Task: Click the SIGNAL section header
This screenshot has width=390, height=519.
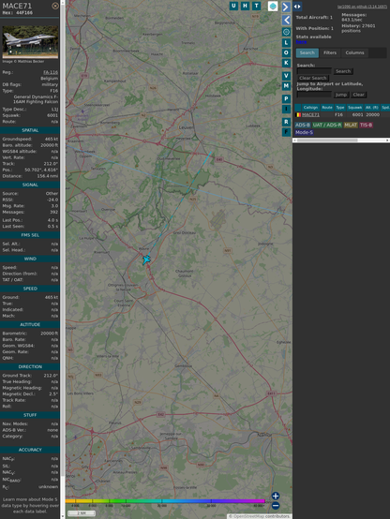Action: point(30,185)
